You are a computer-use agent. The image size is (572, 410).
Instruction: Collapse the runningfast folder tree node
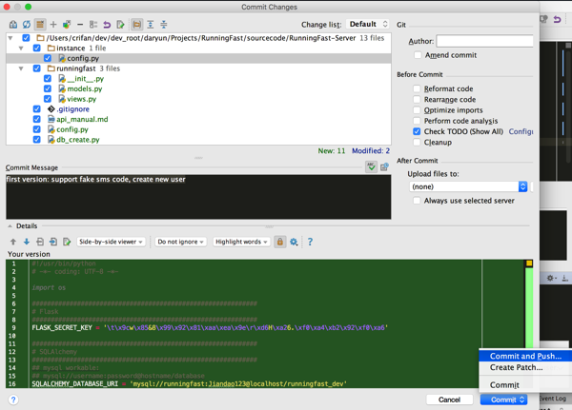tap(21, 68)
